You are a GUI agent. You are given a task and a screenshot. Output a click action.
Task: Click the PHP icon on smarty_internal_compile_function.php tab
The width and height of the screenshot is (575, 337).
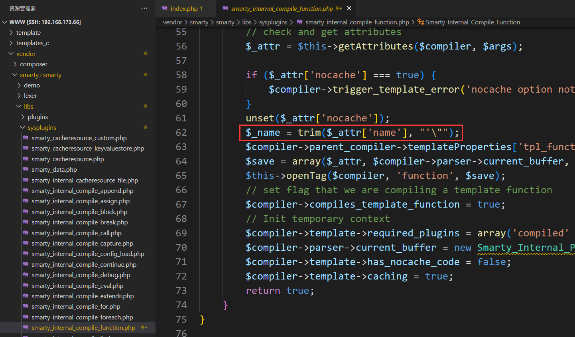pyautogui.click(x=226, y=8)
